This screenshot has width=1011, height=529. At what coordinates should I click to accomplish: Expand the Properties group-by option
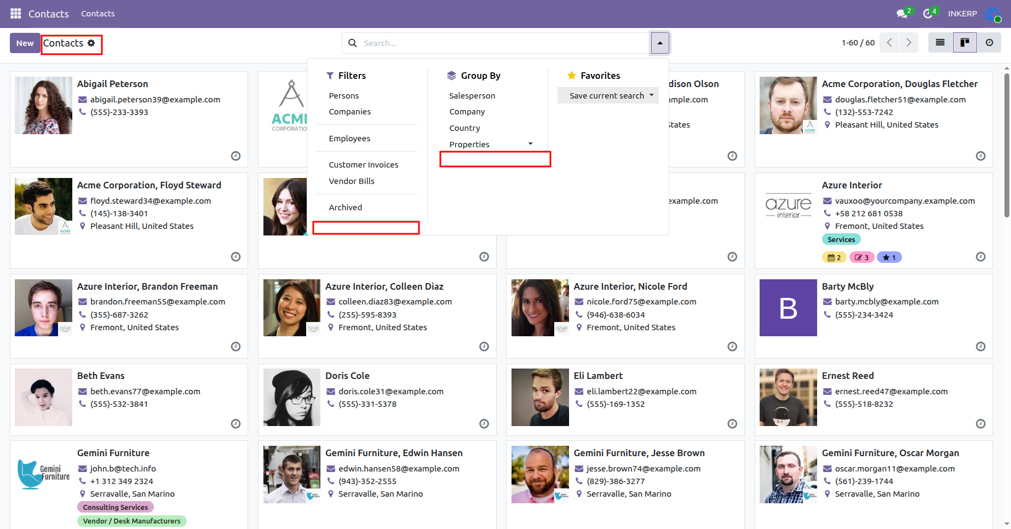tap(490, 145)
